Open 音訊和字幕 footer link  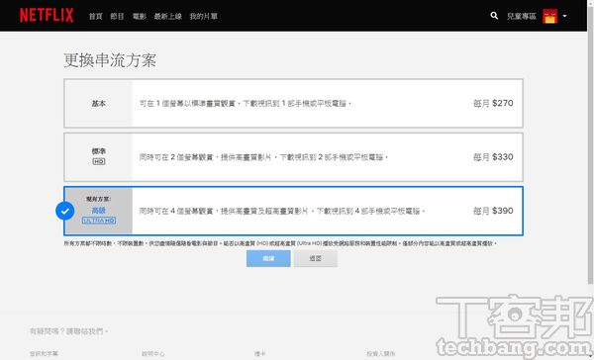pos(44,353)
